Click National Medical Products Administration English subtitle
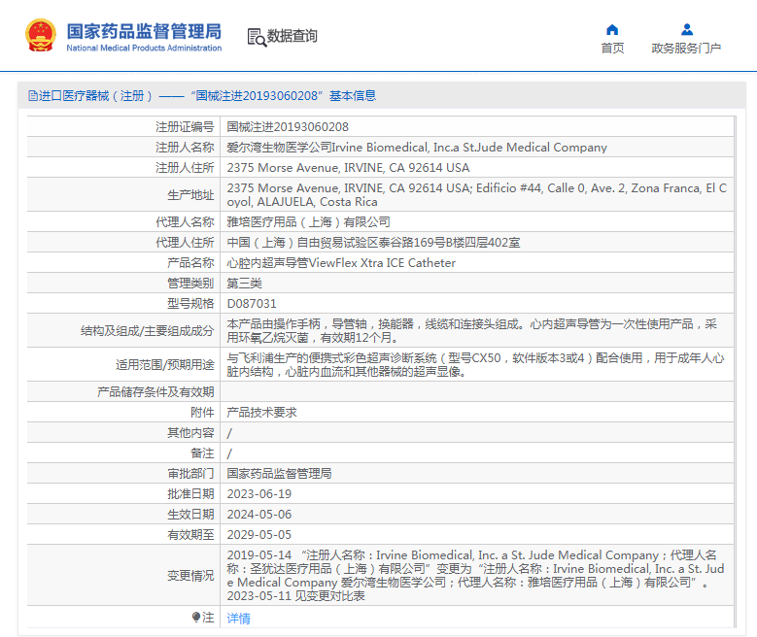 tap(144, 48)
